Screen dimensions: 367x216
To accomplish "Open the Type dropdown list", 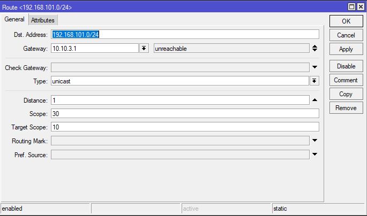I will click(x=314, y=81).
